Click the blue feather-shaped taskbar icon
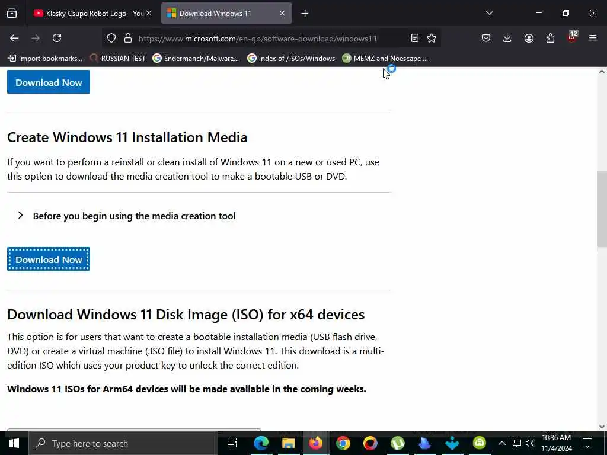The height and width of the screenshot is (455, 607). (424, 443)
